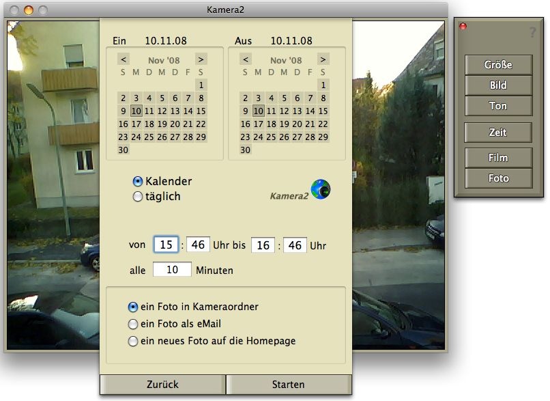Select day 1 in the Ein calendar

pos(201,85)
